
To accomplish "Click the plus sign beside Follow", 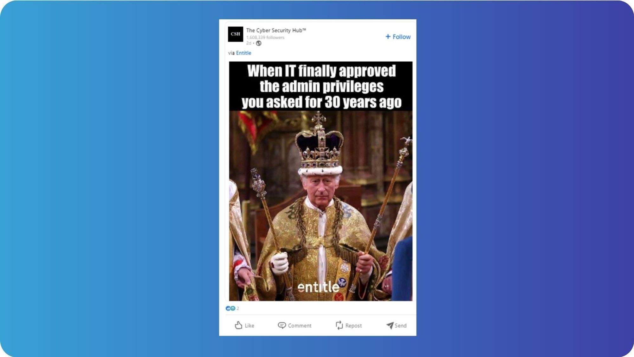I will pos(388,36).
